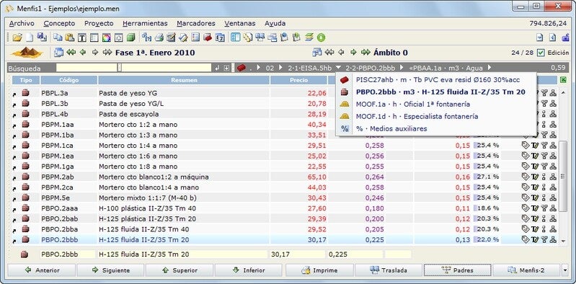
Task: Open the Herramientas menu
Action: click(x=145, y=23)
